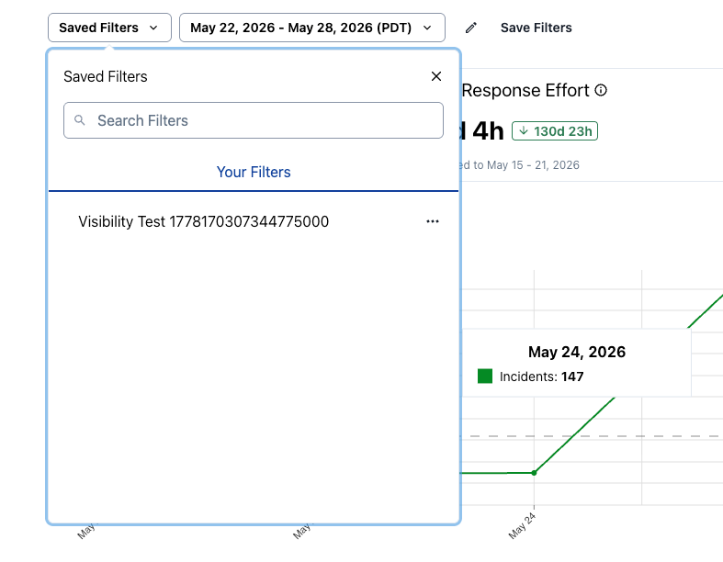Screen dimensions: 723x562
Task: Click the May 24, 2026 tooltip title
Action: 577,352
